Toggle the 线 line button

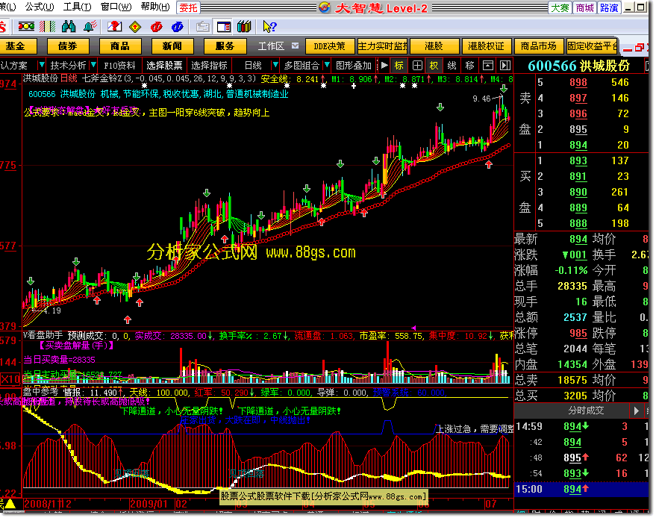click(452, 65)
